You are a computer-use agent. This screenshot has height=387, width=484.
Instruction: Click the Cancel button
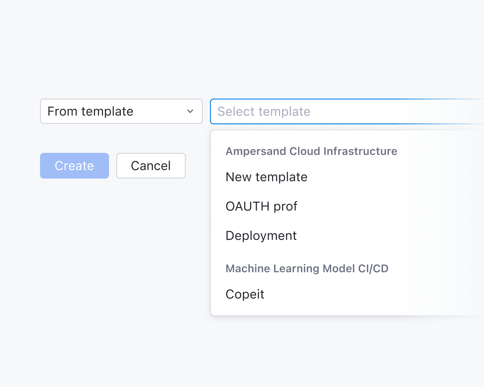151,166
